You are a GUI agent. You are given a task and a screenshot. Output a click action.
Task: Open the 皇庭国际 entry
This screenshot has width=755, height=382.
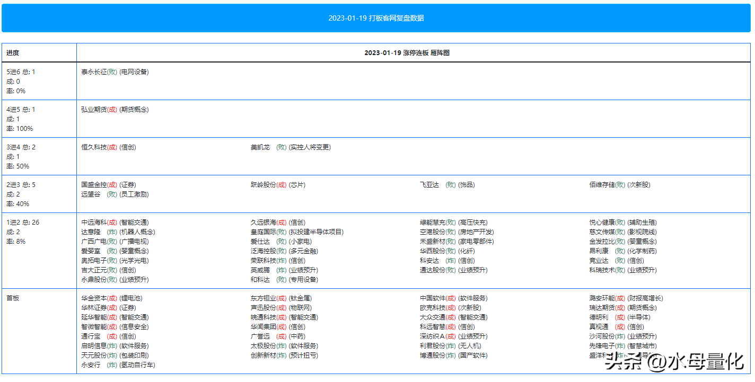tap(264, 232)
